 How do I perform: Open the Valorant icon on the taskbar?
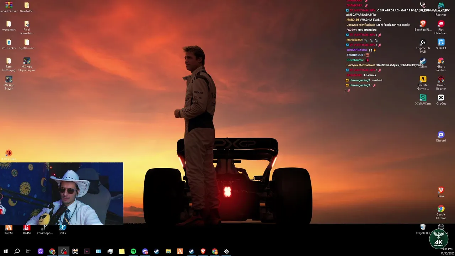coord(87,251)
